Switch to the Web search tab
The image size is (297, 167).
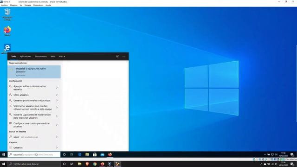coord(52,57)
